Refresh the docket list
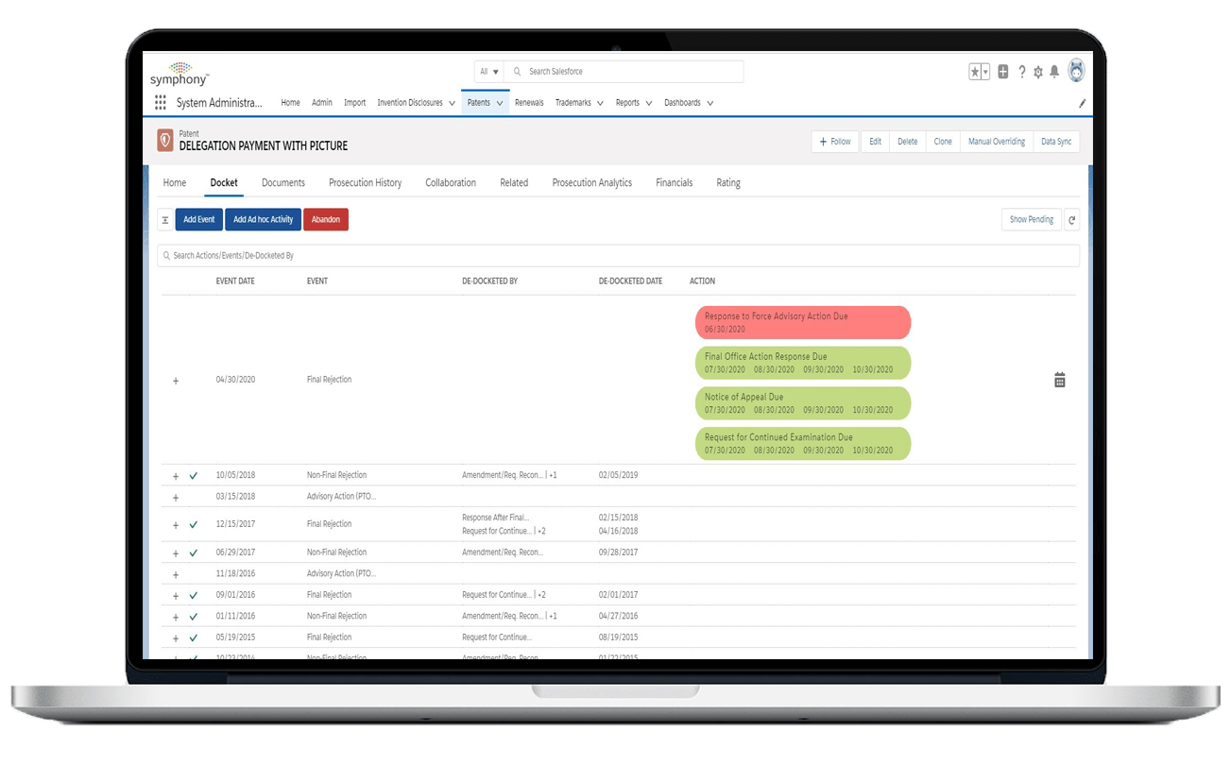This screenshot has height=765, width=1231. pyautogui.click(x=1071, y=219)
